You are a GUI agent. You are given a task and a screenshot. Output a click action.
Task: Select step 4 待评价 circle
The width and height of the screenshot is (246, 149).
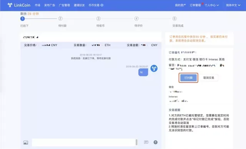click(x=136, y=19)
